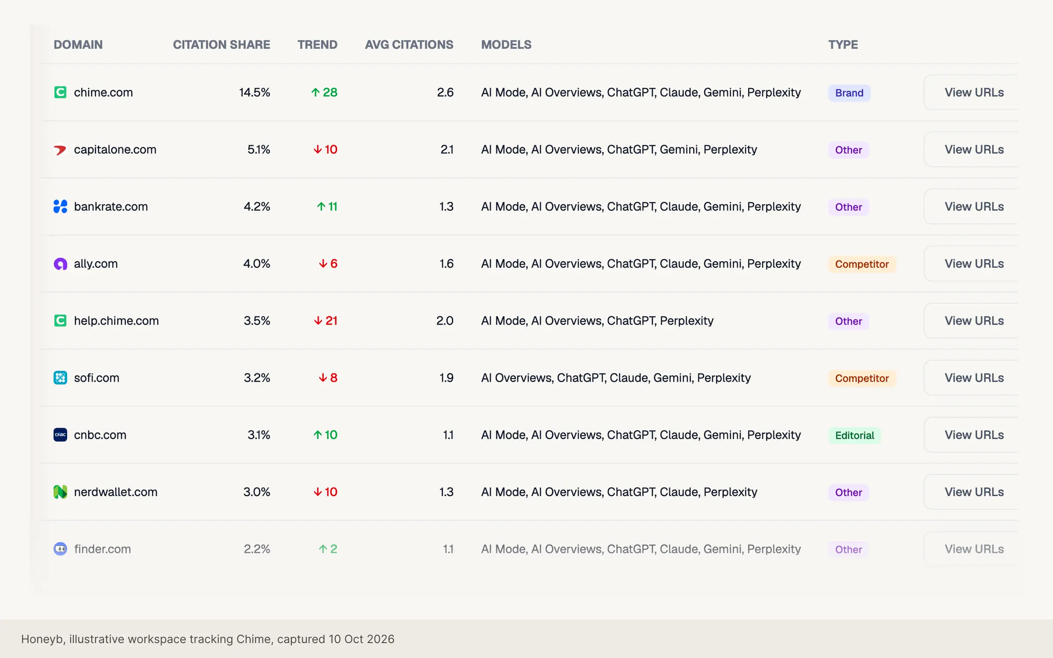This screenshot has width=1053, height=658.
Task: Click the Competitor badge on ally.com row
Action: point(862,264)
